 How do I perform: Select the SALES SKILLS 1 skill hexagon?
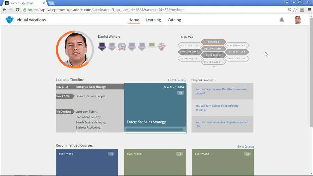tap(237, 52)
